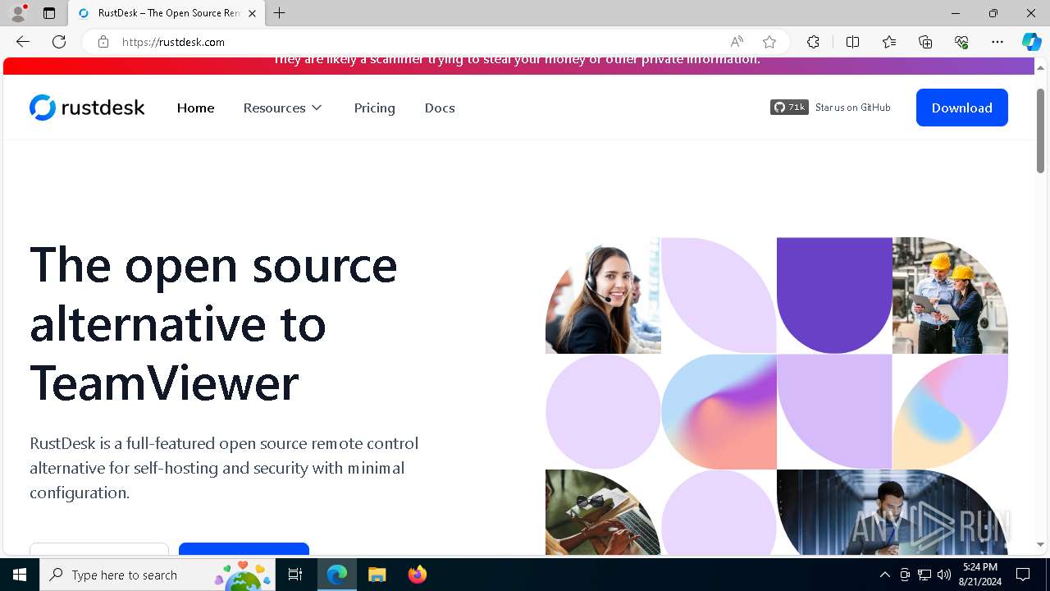
Task: Open the Tab actions menu icon
Action: pyautogui.click(x=49, y=13)
